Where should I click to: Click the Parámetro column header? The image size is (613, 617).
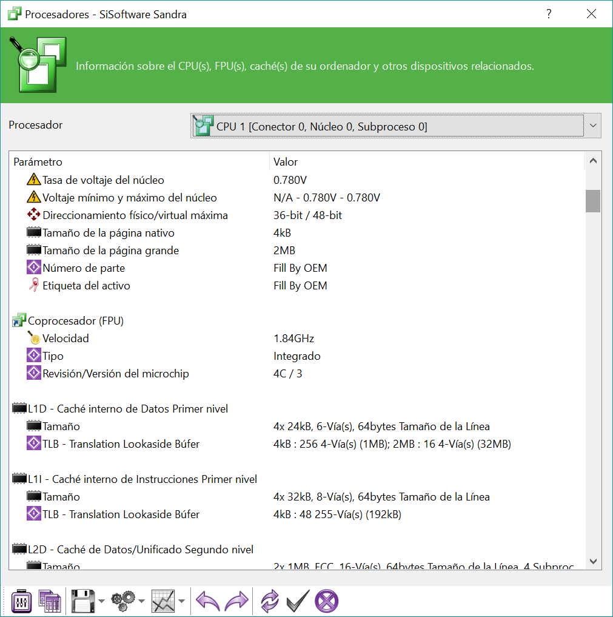pos(139,162)
